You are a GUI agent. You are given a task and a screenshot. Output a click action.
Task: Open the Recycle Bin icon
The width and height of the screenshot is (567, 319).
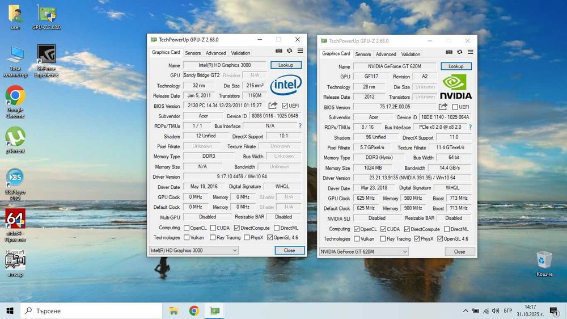click(544, 263)
